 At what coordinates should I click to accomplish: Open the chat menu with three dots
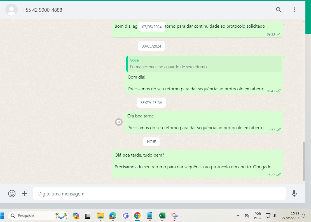294,10
